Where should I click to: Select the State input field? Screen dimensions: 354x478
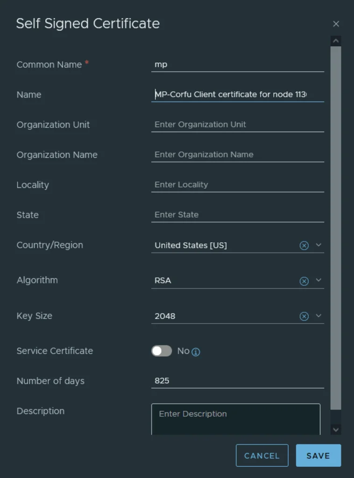point(238,215)
